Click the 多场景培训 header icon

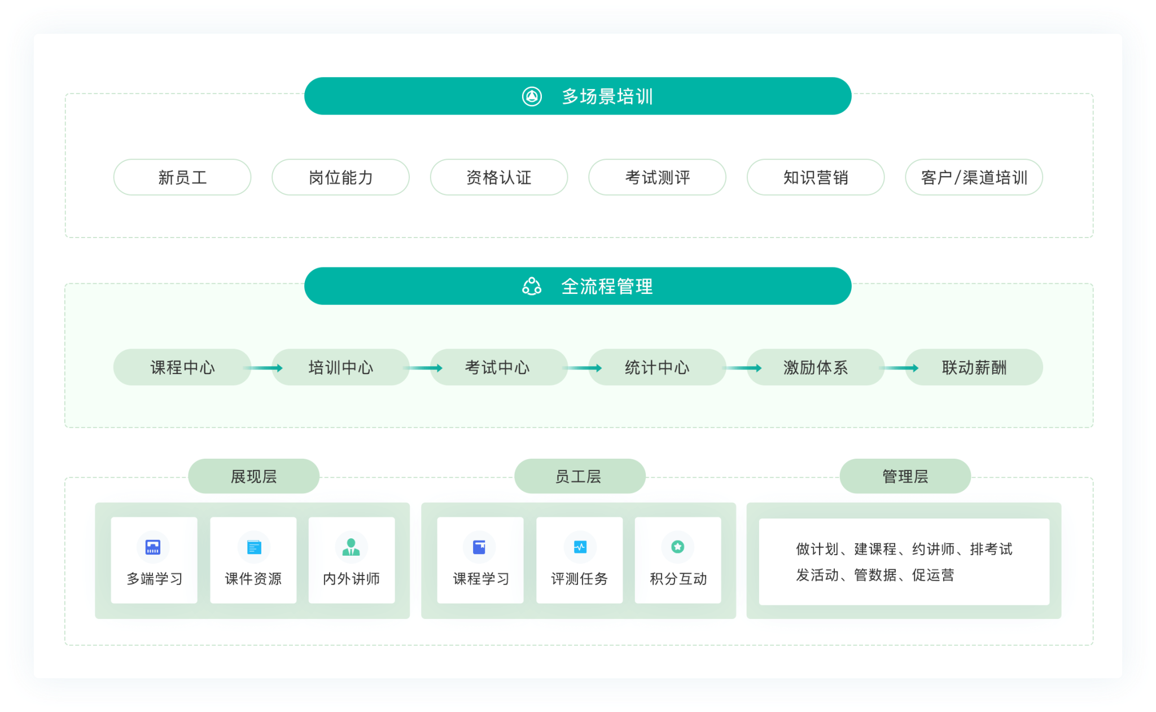point(531,96)
